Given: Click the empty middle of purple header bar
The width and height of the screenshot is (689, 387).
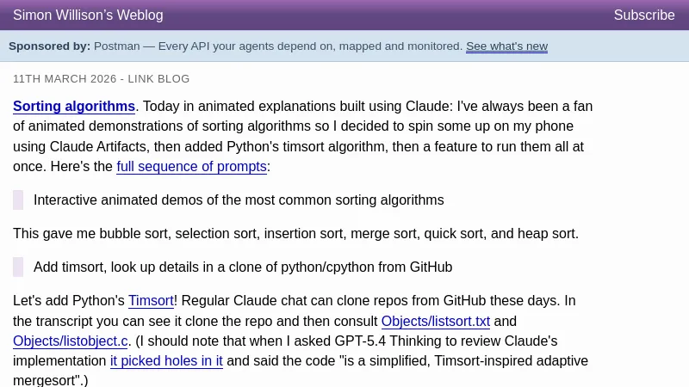Looking at the screenshot, I should point(388,15).
